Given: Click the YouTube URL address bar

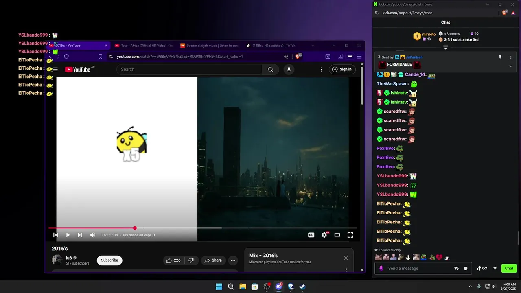Looking at the screenshot, I should coord(180,57).
